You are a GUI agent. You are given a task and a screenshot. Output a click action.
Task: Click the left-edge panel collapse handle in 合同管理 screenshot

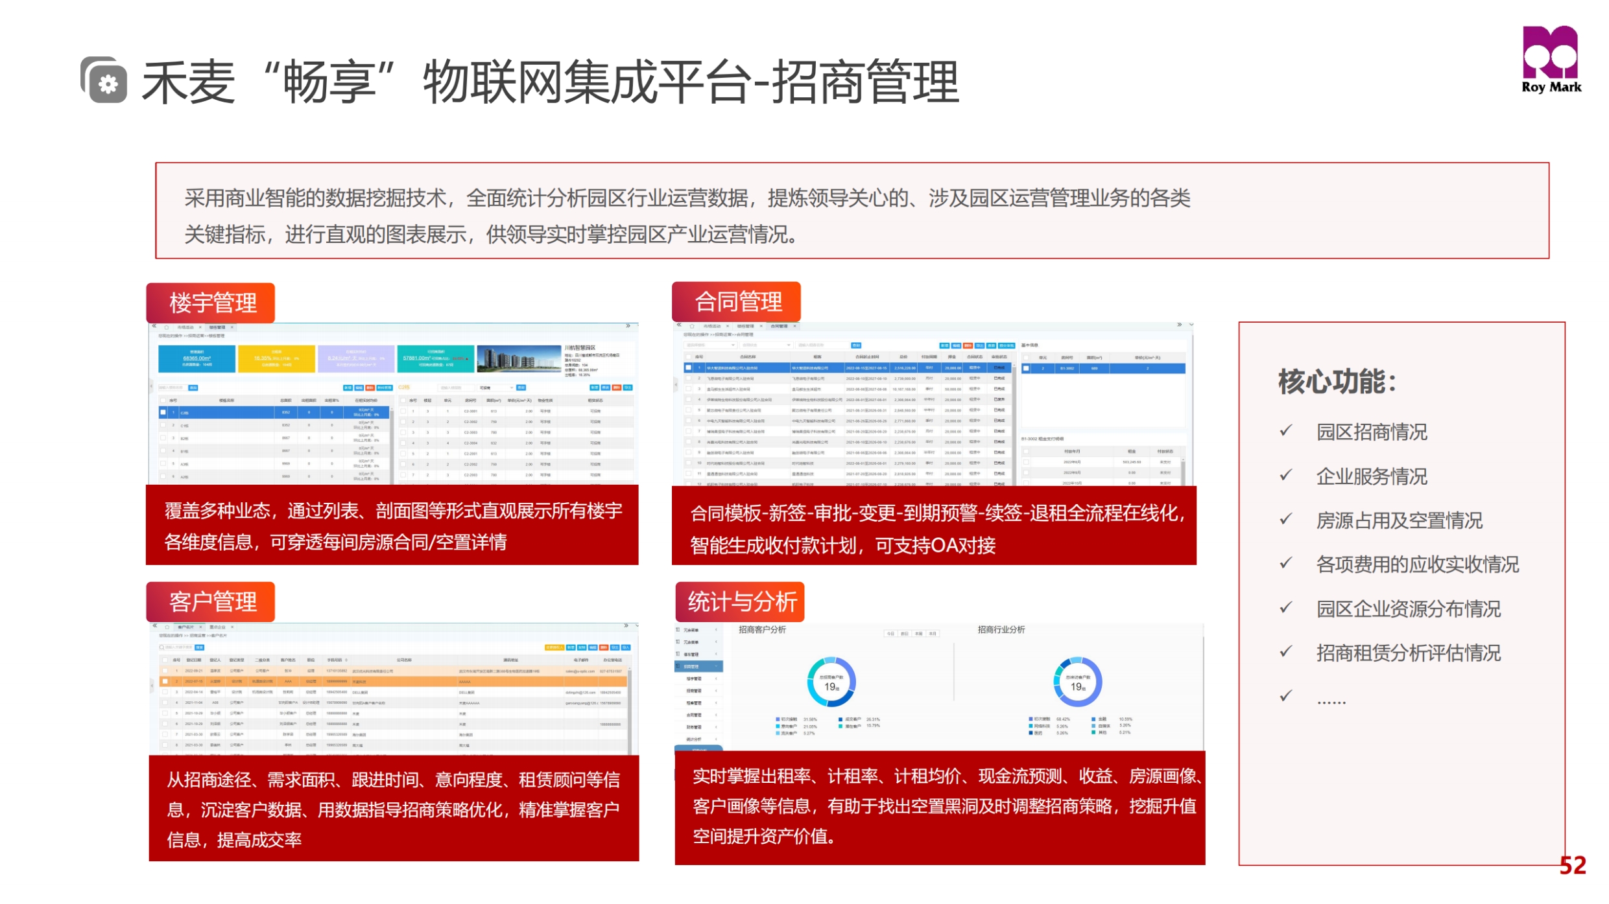pos(676,384)
